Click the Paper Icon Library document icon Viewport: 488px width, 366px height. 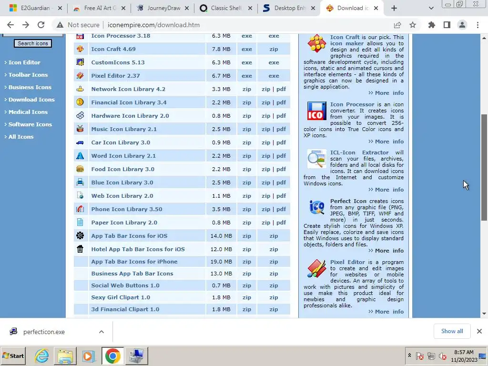coord(80,222)
